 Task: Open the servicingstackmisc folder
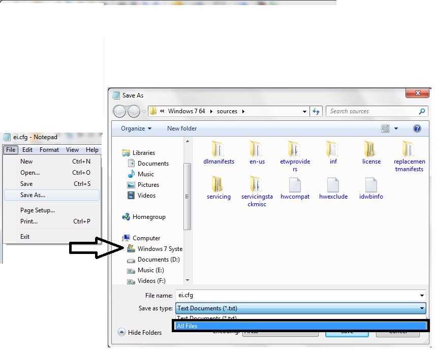pyautogui.click(x=257, y=192)
